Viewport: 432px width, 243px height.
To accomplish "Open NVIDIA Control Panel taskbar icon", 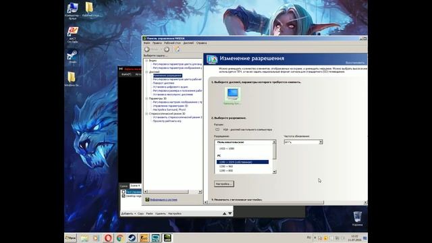I will tap(167, 238).
